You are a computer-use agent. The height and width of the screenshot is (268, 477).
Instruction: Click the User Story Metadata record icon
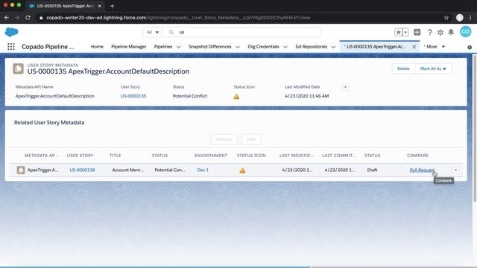click(x=18, y=68)
